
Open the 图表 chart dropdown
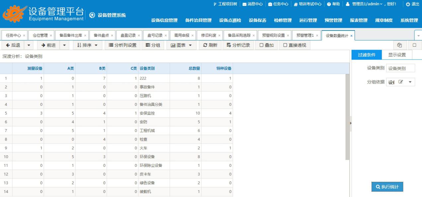tap(181, 45)
